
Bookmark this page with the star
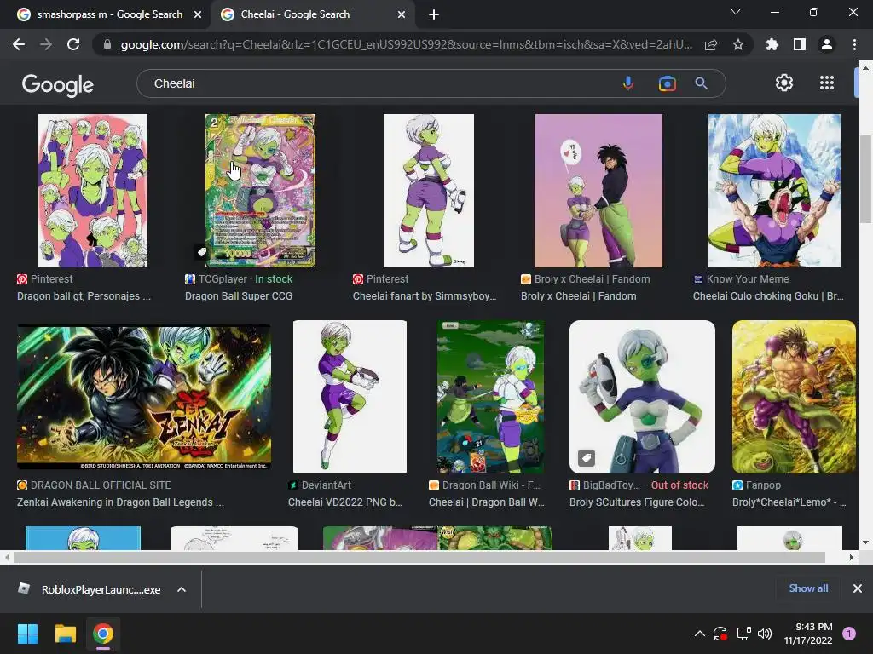[x=738, y=44]
